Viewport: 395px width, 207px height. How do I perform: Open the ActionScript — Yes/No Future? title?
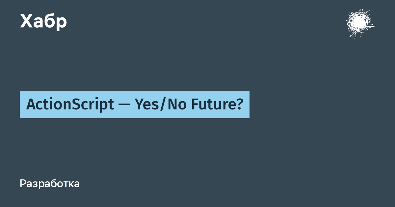135,105
